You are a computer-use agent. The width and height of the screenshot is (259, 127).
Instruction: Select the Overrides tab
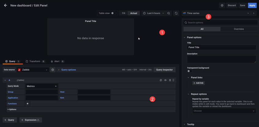238,29
